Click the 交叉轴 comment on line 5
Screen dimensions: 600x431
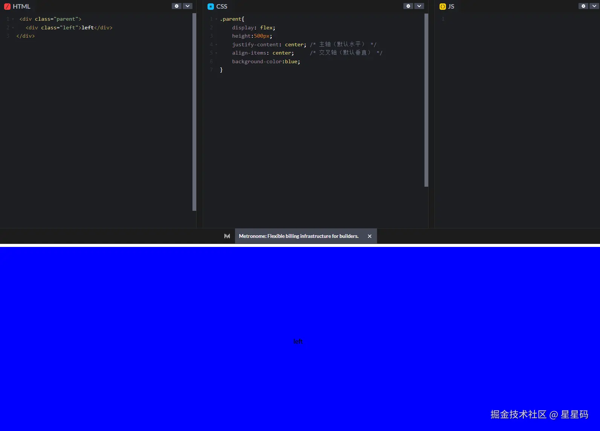346,53
